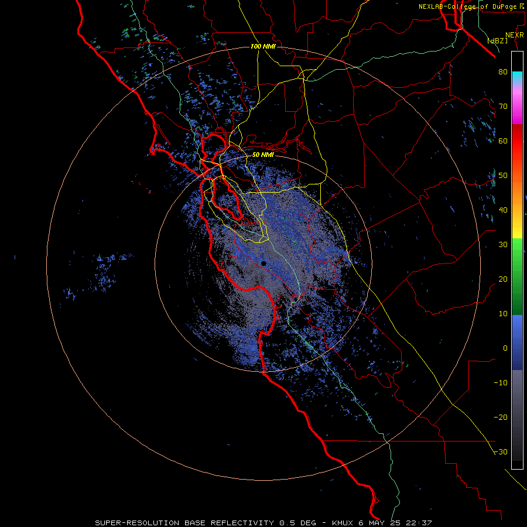This screenshot has width=527, height=527.
Task: Click the 30 value on the dBZ scale
Action: point(503,244)
